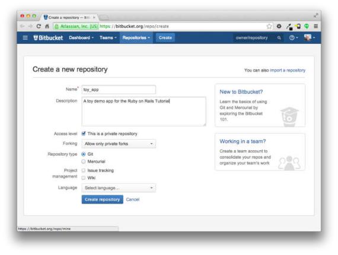Click the browser back arrow

coord(22,26)
